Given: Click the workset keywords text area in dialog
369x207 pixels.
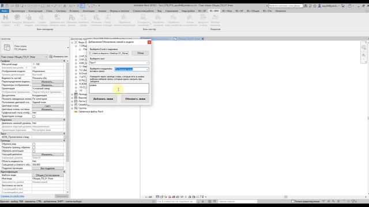Looking at the screenshot, I should point(119,88).
